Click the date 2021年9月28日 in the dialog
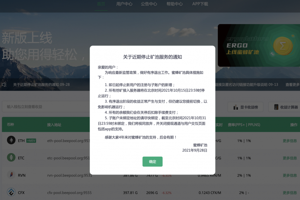The height and width of the screenshot is (200, 300). (x=194, y=150)
